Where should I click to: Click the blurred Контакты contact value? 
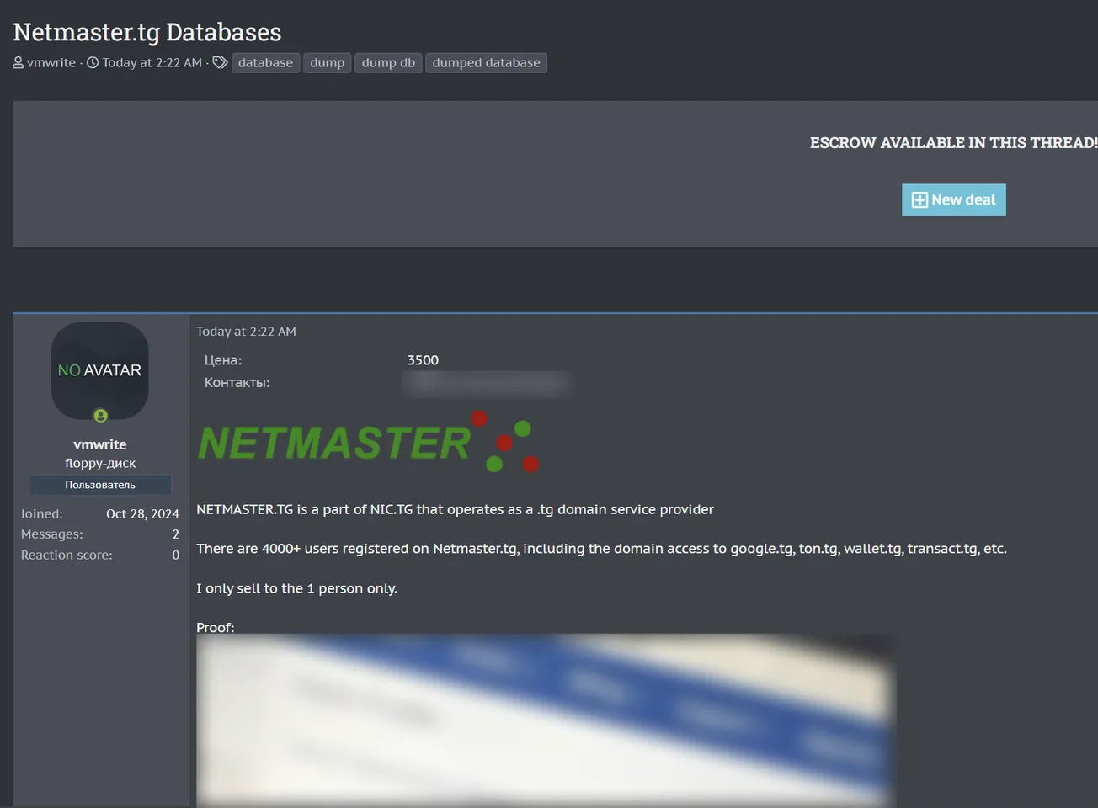[487, 383]
